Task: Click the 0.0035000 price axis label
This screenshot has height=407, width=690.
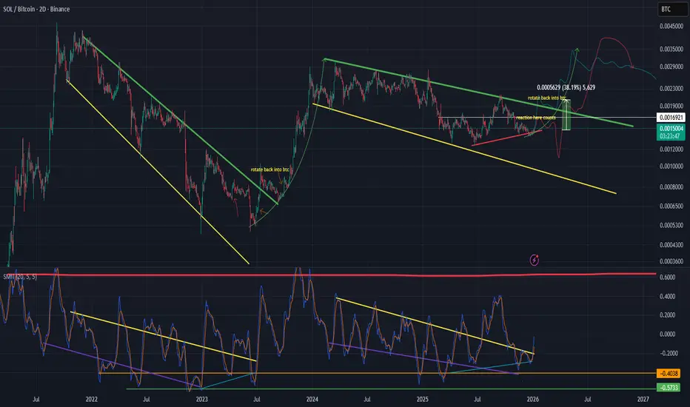Action: [x=671, y=50]
